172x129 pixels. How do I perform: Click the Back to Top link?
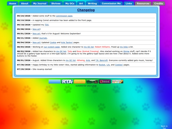(164, 127)
